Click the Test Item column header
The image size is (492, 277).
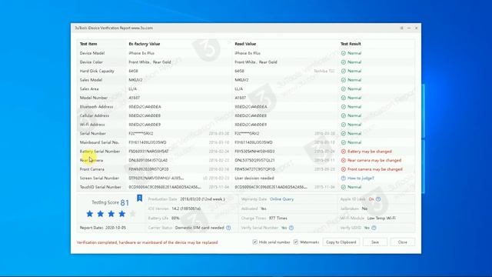[88, 44]
